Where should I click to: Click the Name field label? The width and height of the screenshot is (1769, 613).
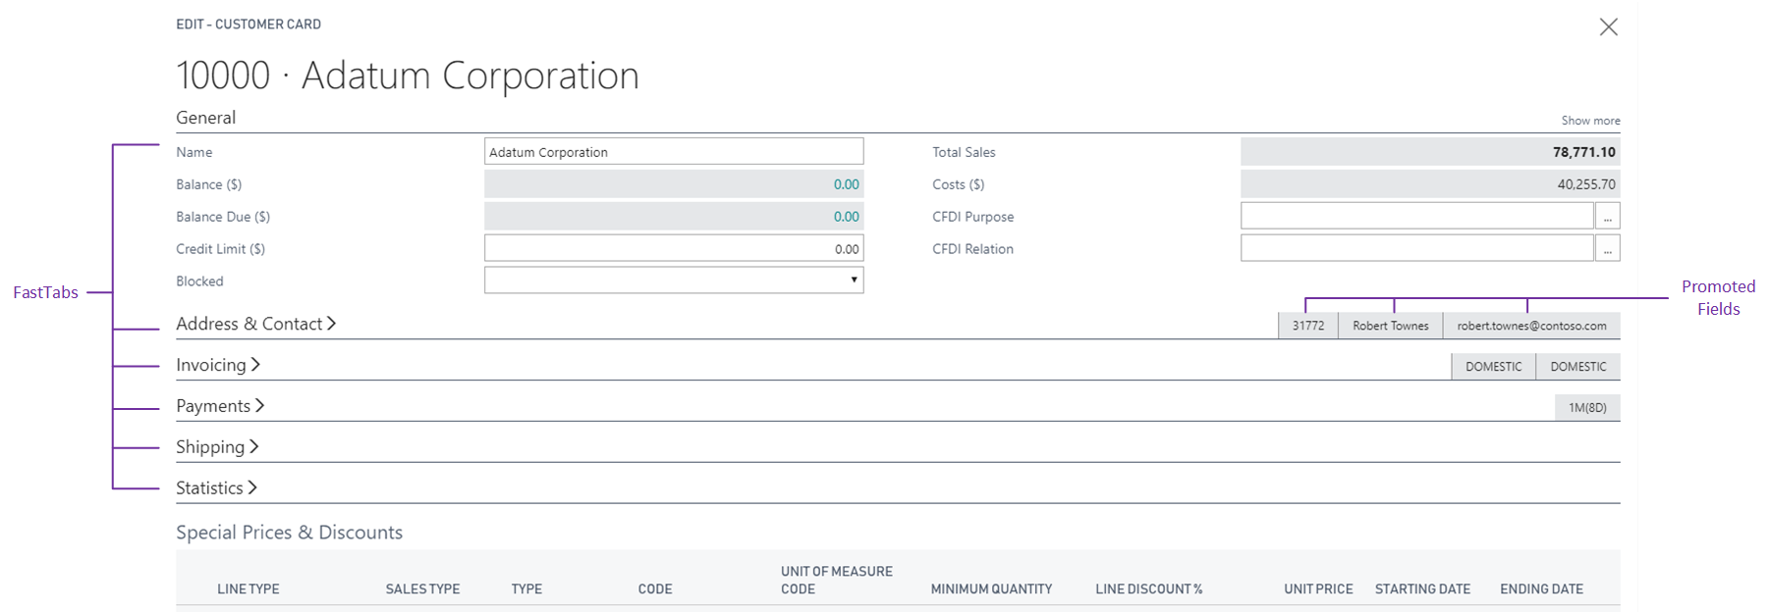(194, 152)
